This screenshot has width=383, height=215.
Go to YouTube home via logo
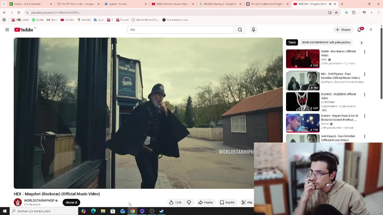[x=24, y=30]
